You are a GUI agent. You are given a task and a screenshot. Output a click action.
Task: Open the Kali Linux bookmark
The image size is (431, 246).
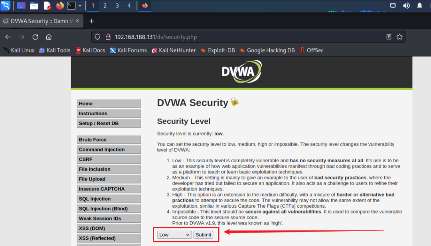pos(19,50)
